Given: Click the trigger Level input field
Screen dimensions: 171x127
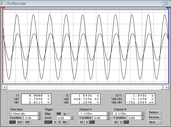Looking at the screenshot, I should [64, 118].
